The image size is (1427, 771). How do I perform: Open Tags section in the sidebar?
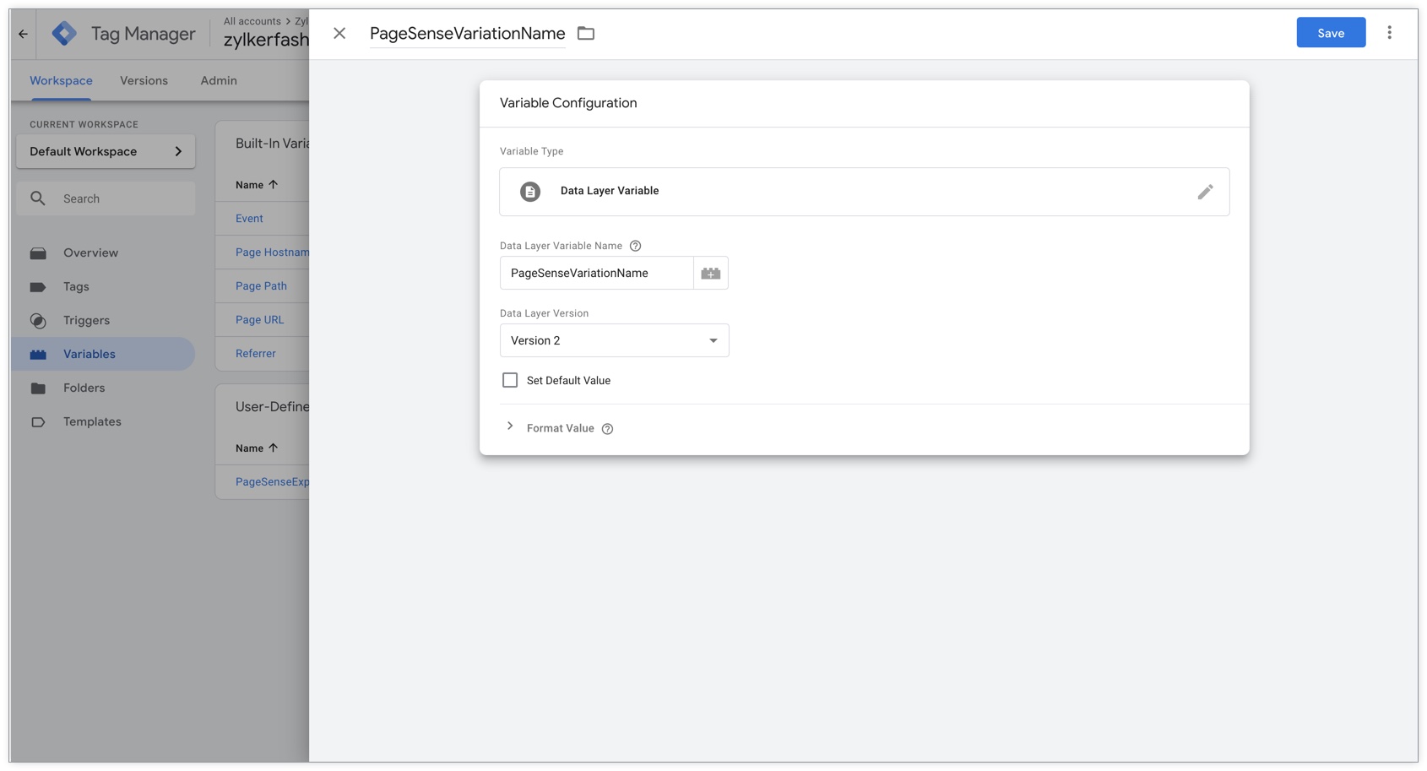(76, 287)
